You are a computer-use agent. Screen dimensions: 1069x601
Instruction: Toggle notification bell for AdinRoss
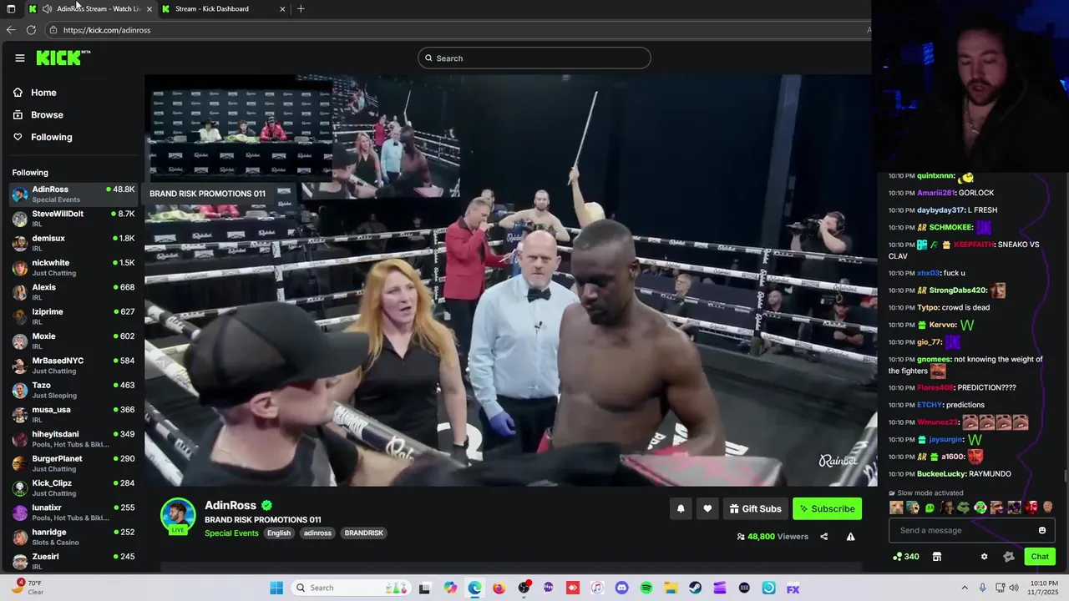pyautogui.click(x=681, y=508)
